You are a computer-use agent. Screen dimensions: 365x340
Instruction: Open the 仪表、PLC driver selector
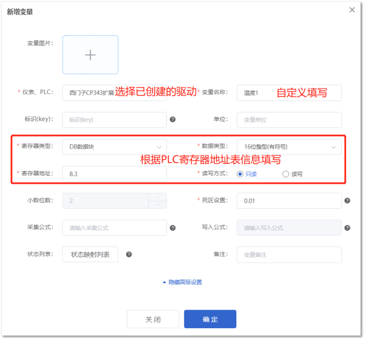pyautogui.click(x=115, y=93)
